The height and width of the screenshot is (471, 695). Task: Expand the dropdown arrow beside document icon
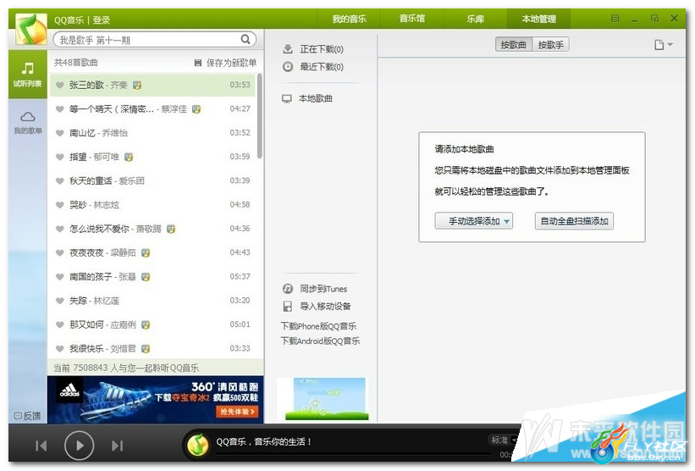[x=670, y=44]
